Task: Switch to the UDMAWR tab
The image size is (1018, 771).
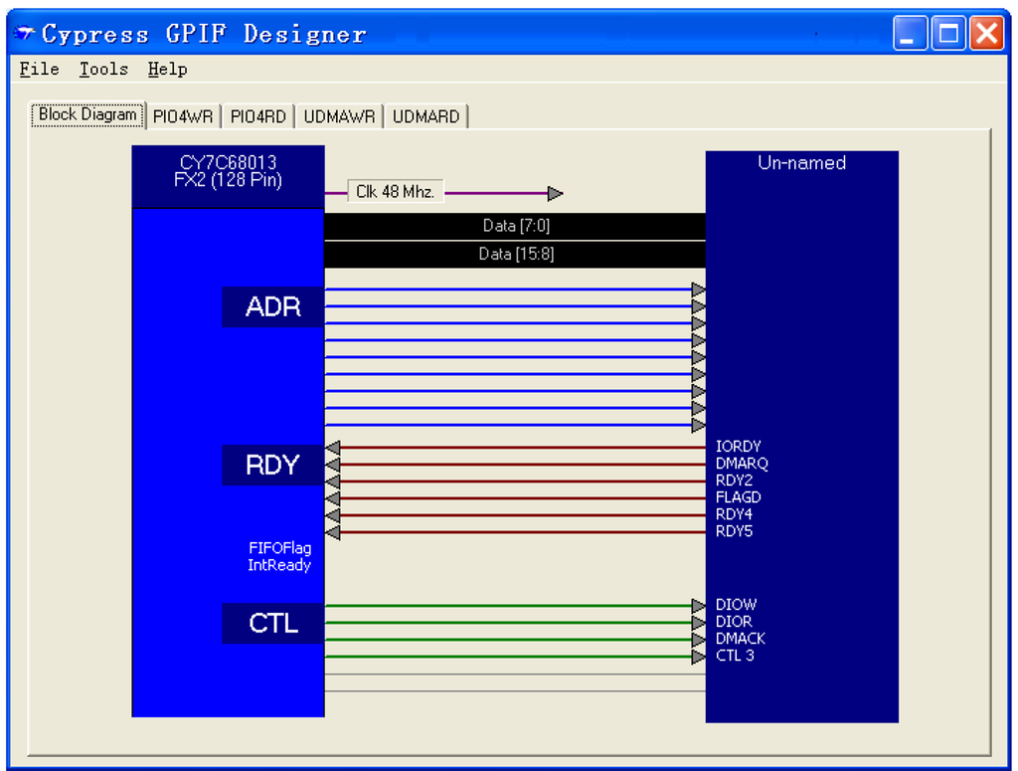Action: [x=340, y=116]
